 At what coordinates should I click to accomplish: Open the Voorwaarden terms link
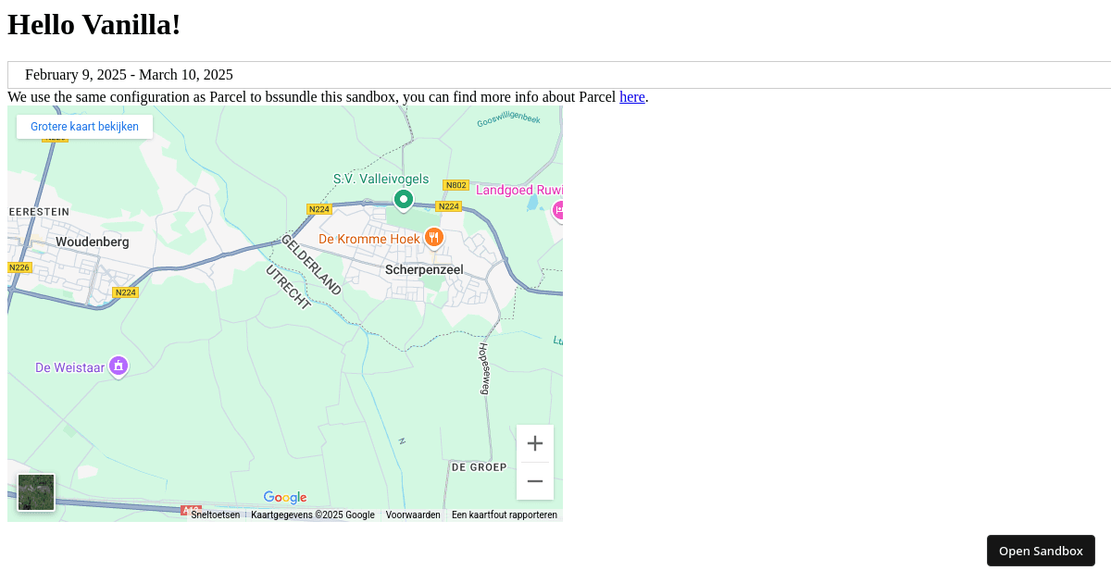(x=413, y=515)
